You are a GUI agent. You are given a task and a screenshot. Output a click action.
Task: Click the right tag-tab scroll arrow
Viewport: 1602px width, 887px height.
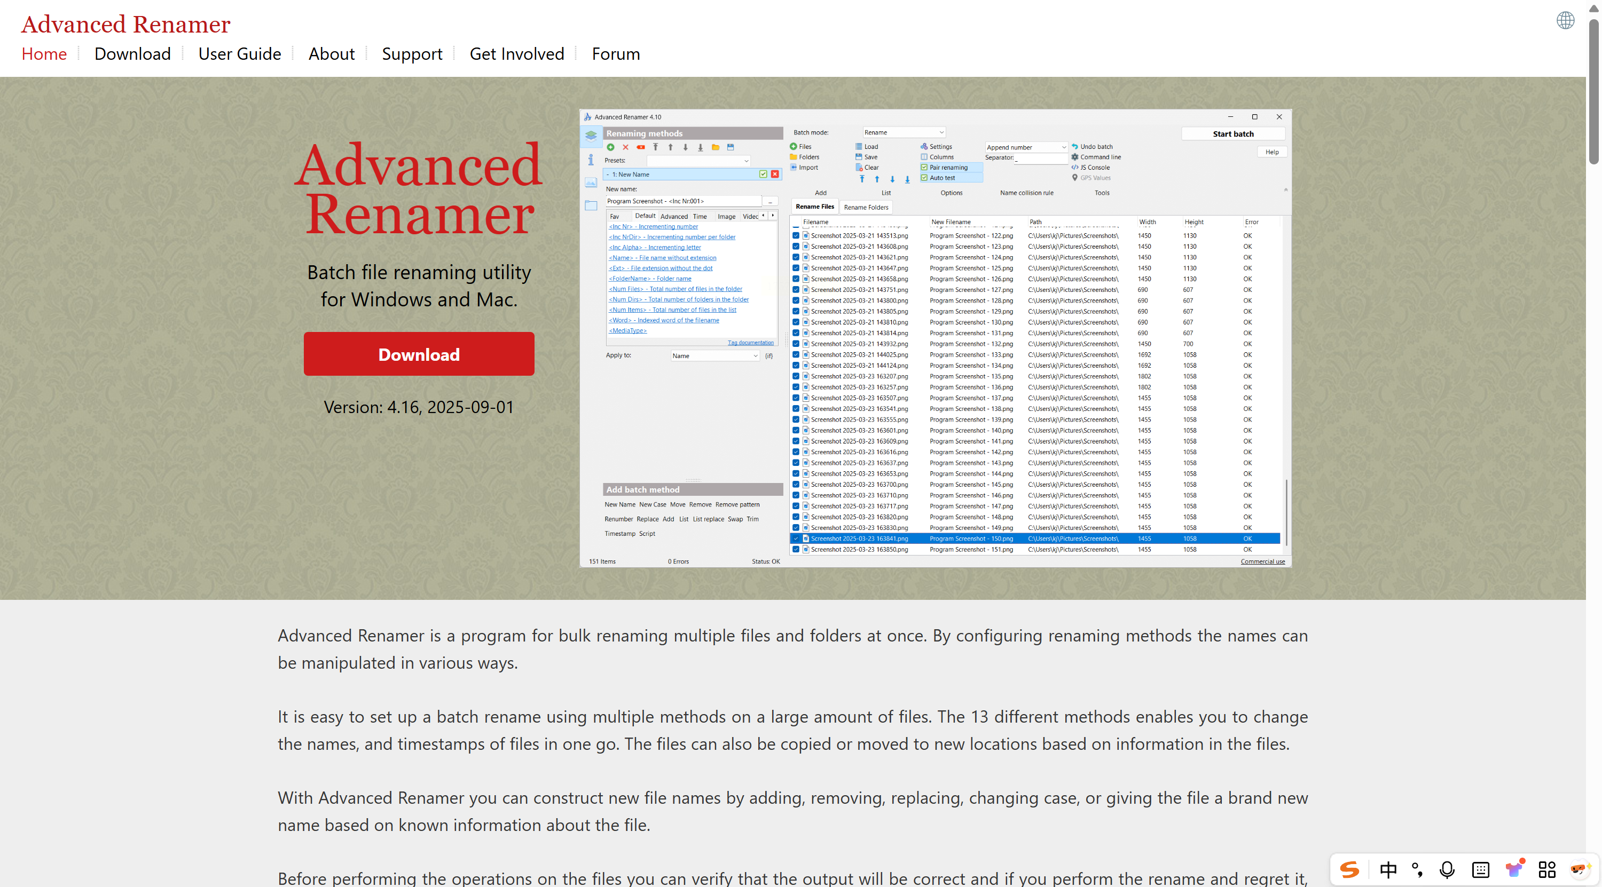tap(773, 216)
